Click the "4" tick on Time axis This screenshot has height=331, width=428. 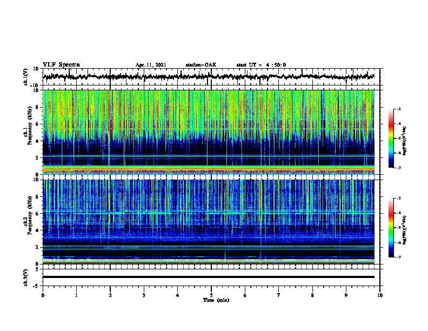pyautogui.click(x=178, y=295)
